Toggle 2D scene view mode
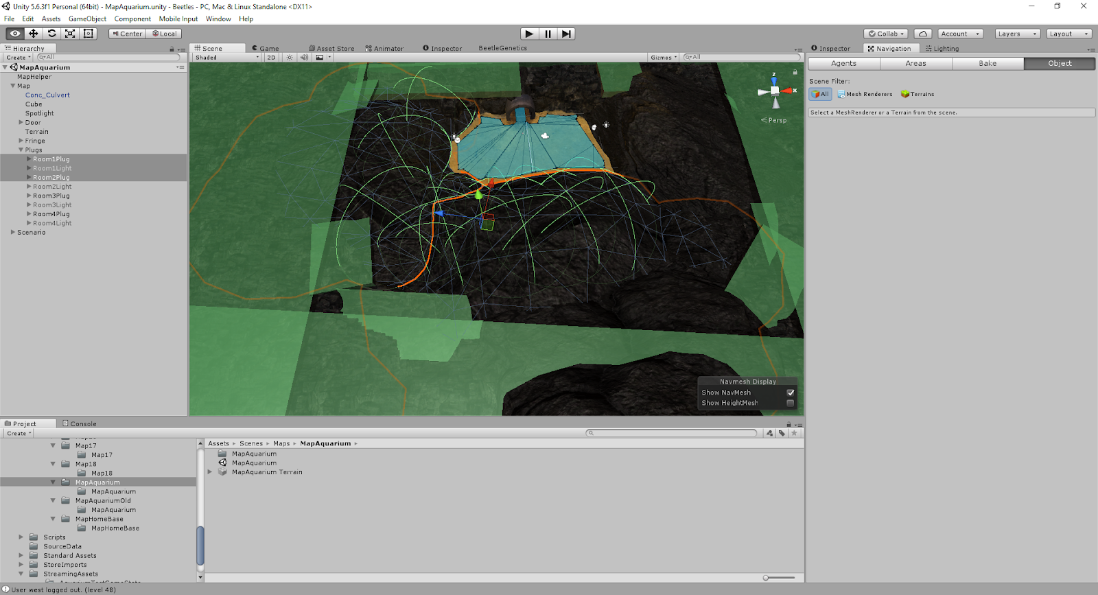Viewport: 1098px width, 595px height. coord(271,58)
